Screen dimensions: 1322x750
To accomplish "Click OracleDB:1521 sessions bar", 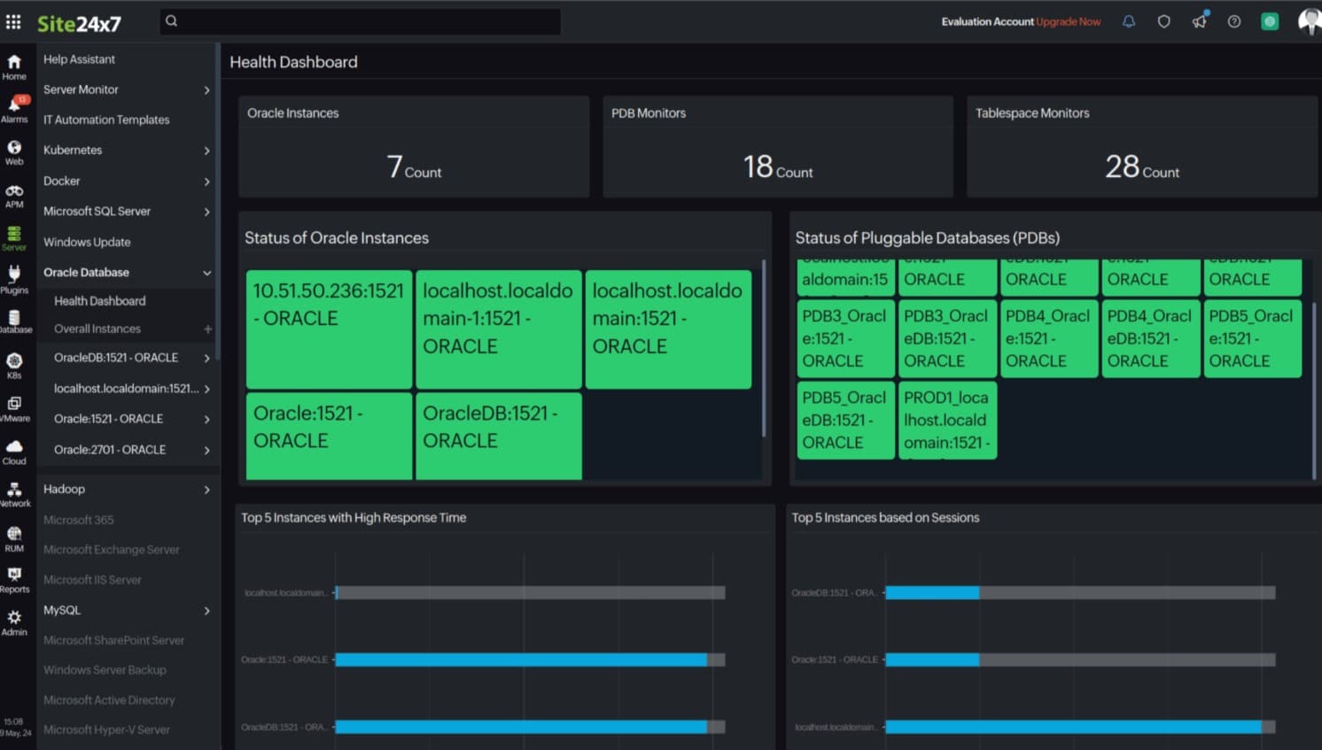I will pyautogui.click(x=932, y=592).
